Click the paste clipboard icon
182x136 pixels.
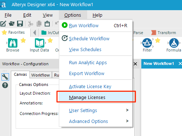(x=47, y=24)
